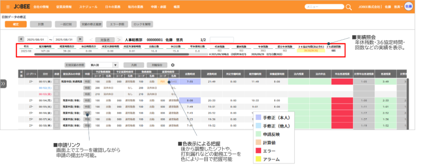Go to previous period with left arrow
Image resolution: width=430 pixels, height=168 pixels.
point(21,39)
